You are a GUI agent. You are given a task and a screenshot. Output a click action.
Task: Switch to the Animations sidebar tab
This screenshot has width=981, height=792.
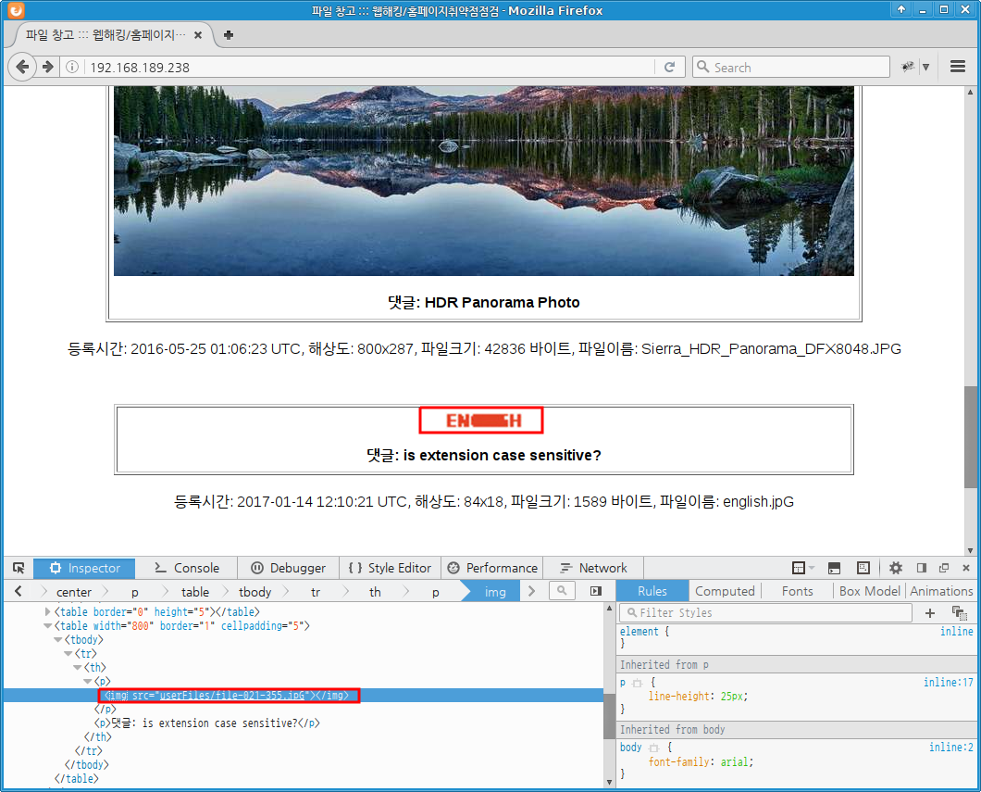(941, 591)
